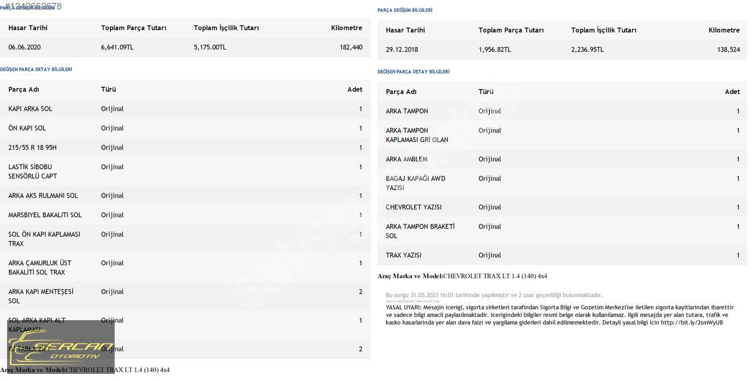This screenshot has height=381, width=755.
Task: Click kilometre value 182,440
Action: pyautogui.click(x=351, y=47)
